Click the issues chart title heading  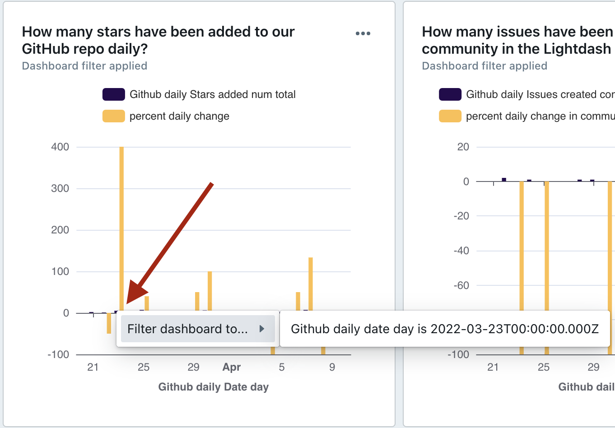(x=517, y=40)
